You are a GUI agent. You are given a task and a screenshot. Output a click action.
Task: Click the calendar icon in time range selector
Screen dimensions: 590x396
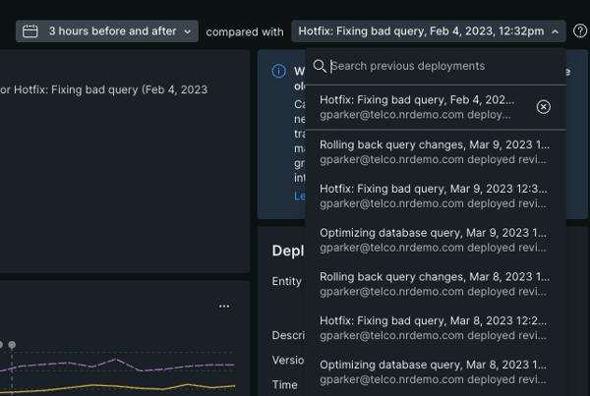30,31
